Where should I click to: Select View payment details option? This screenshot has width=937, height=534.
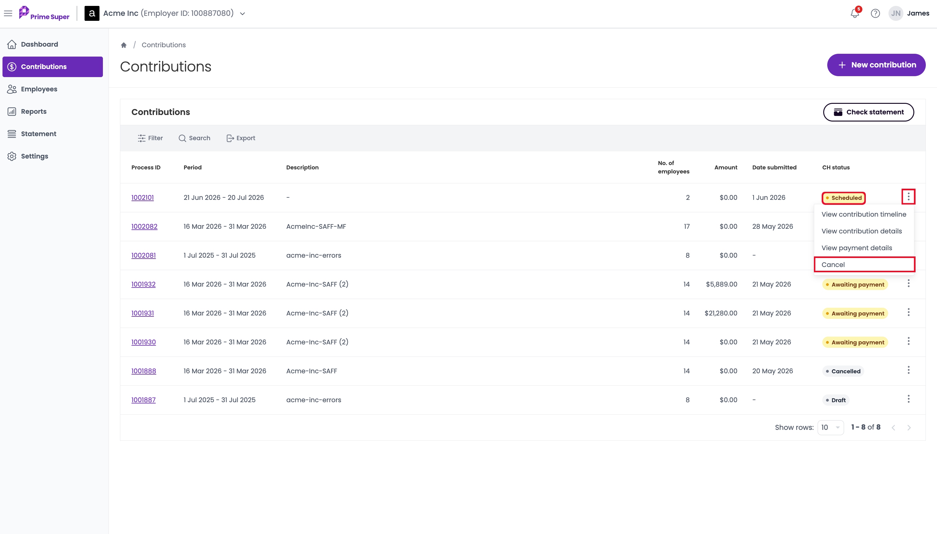857,248
